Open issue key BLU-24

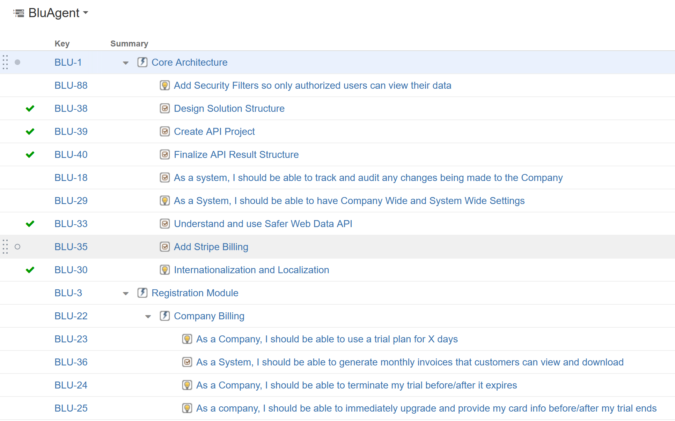(71, 385)
